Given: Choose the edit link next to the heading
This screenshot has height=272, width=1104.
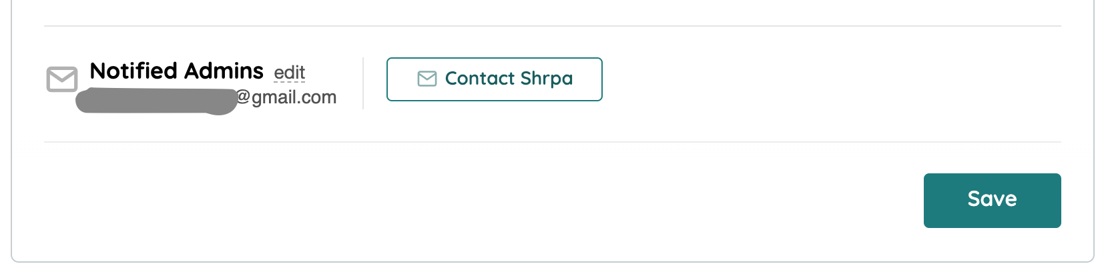Looking at the screenshot, I should tap(290, 72).
